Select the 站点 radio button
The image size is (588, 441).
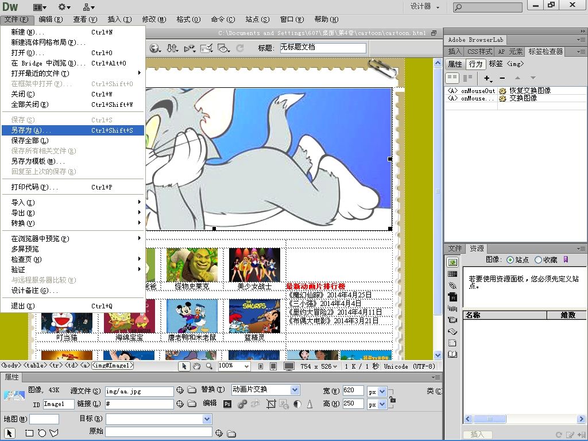coord(510,260)
